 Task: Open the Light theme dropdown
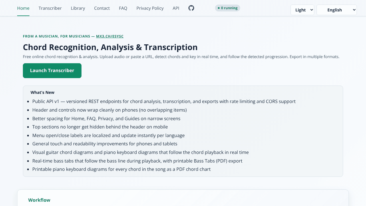click(302, 10)
